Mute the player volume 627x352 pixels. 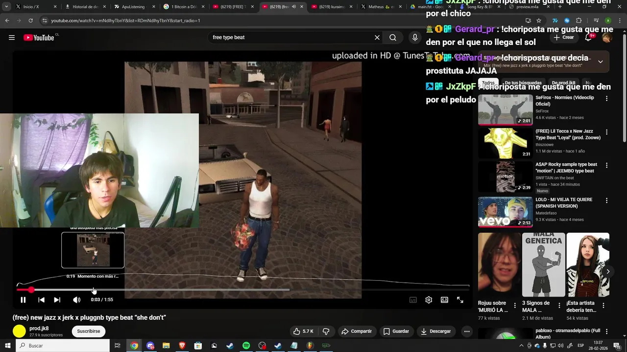coord(76,300)
